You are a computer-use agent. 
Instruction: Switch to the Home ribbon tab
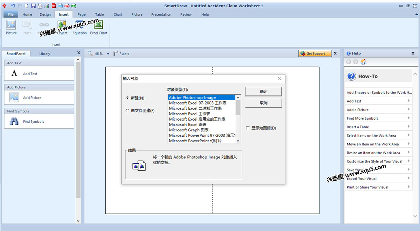[x=27, y=14]
